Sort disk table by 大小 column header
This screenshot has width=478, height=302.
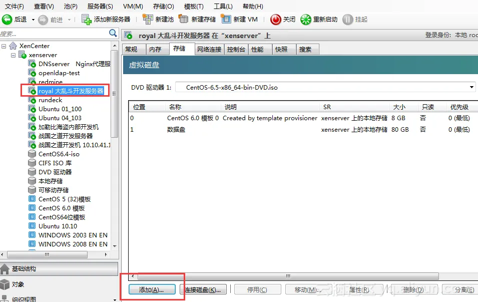coord(403,107)
